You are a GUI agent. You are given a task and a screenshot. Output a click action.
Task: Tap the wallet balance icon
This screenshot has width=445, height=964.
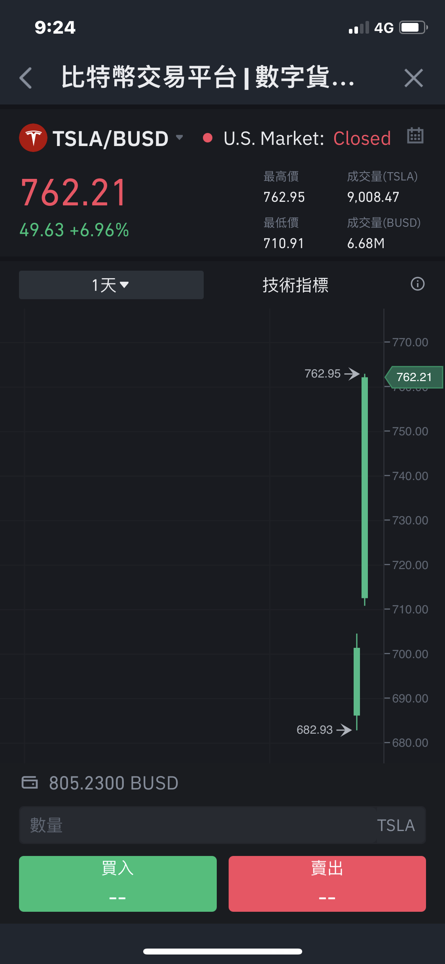tap(30, 782)
